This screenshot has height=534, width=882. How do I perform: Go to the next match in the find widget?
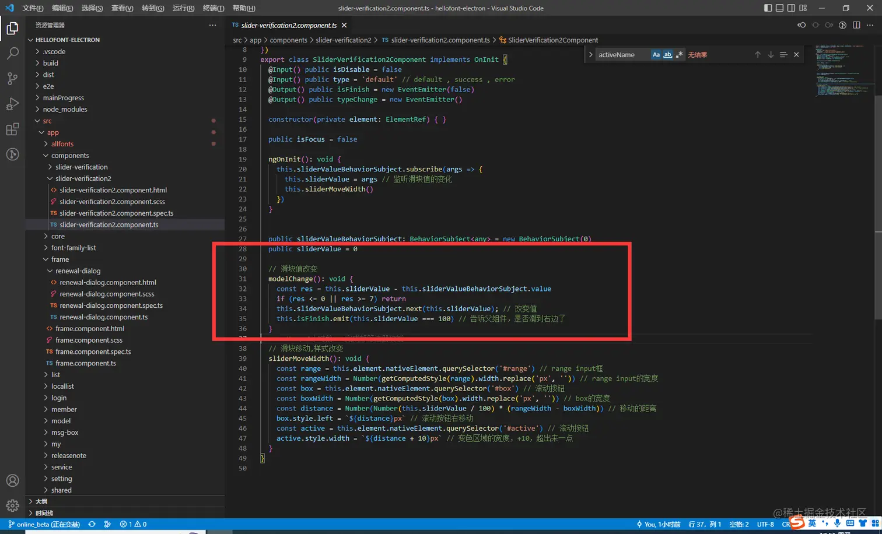(x=771, y=55)
